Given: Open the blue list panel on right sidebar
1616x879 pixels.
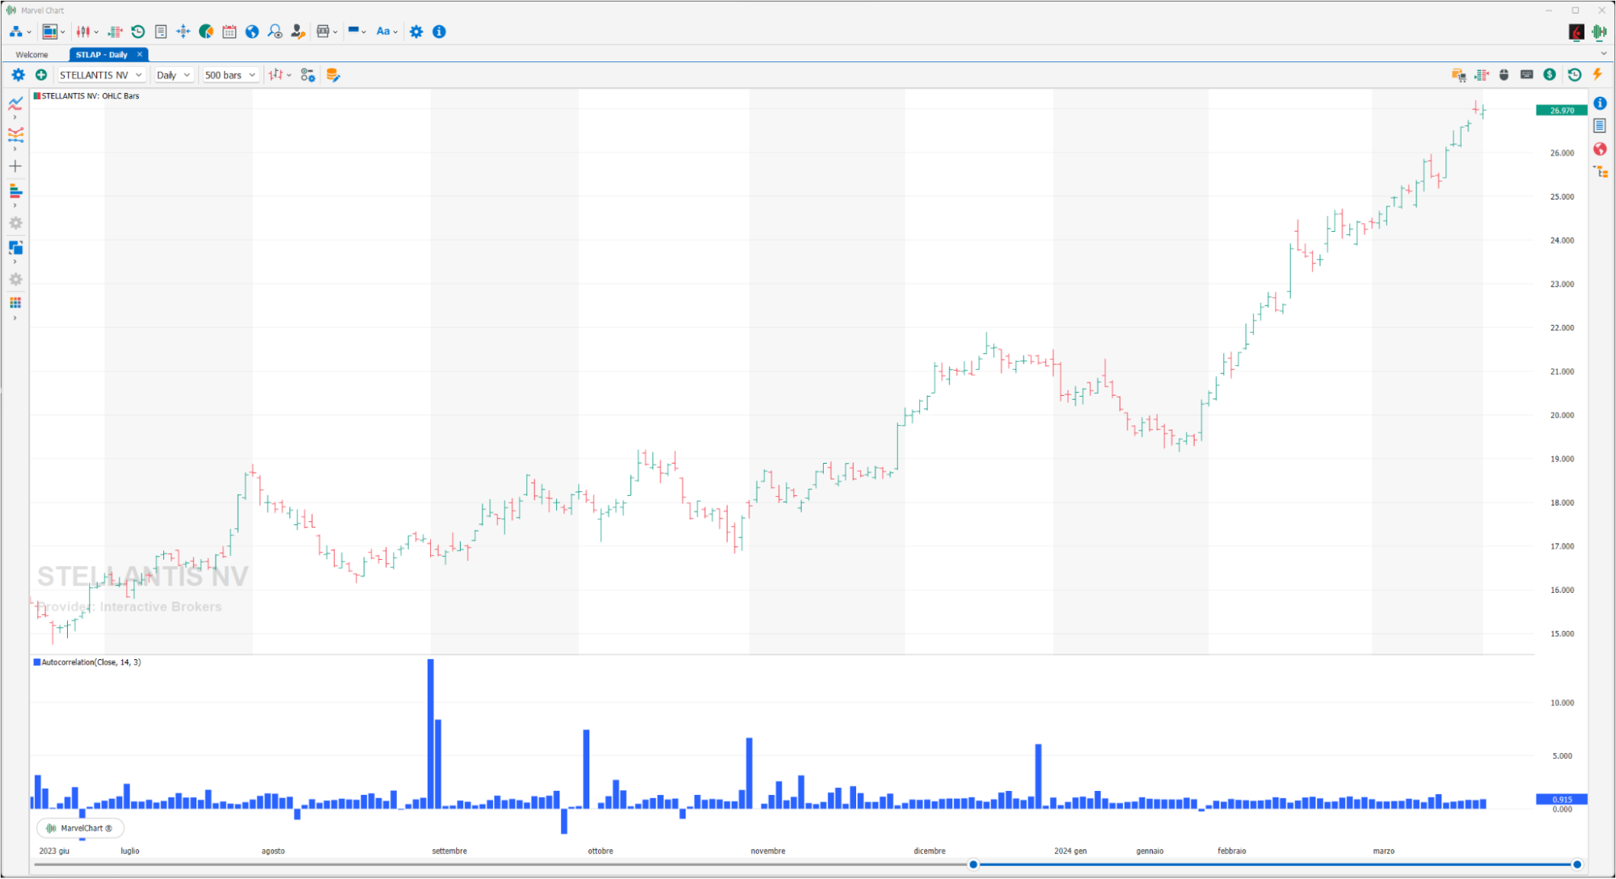Looking at the screenshot, I should (x=1600, y=125).
